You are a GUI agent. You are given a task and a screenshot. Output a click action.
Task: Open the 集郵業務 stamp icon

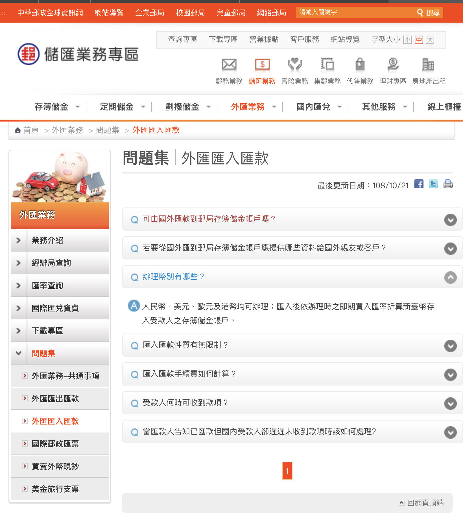coord(327,64)
